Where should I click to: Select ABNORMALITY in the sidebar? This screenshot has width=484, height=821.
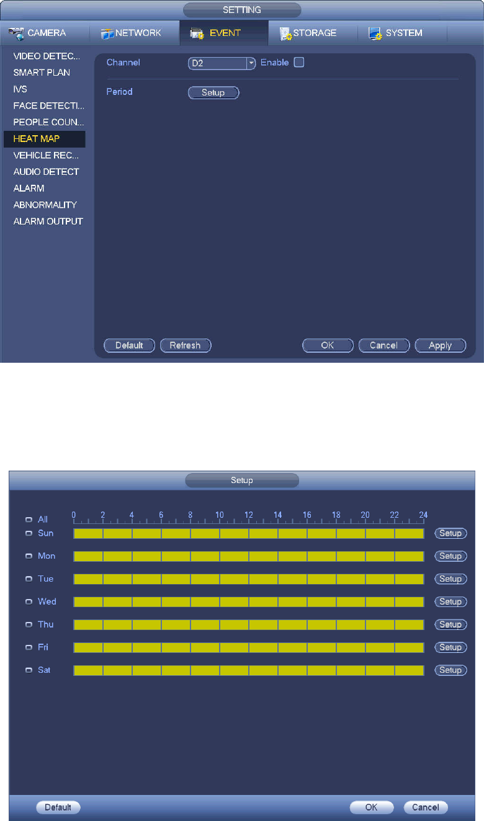pos(45,205)
